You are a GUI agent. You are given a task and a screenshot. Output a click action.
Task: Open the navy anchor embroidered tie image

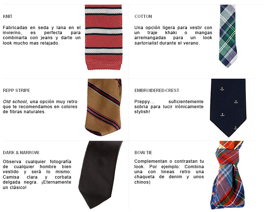pyautogui.click(x=228, y=108)
